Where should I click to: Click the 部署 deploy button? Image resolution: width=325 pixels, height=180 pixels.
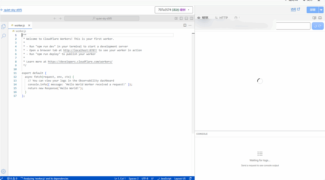pyautogui.click(x=313, y=10)
